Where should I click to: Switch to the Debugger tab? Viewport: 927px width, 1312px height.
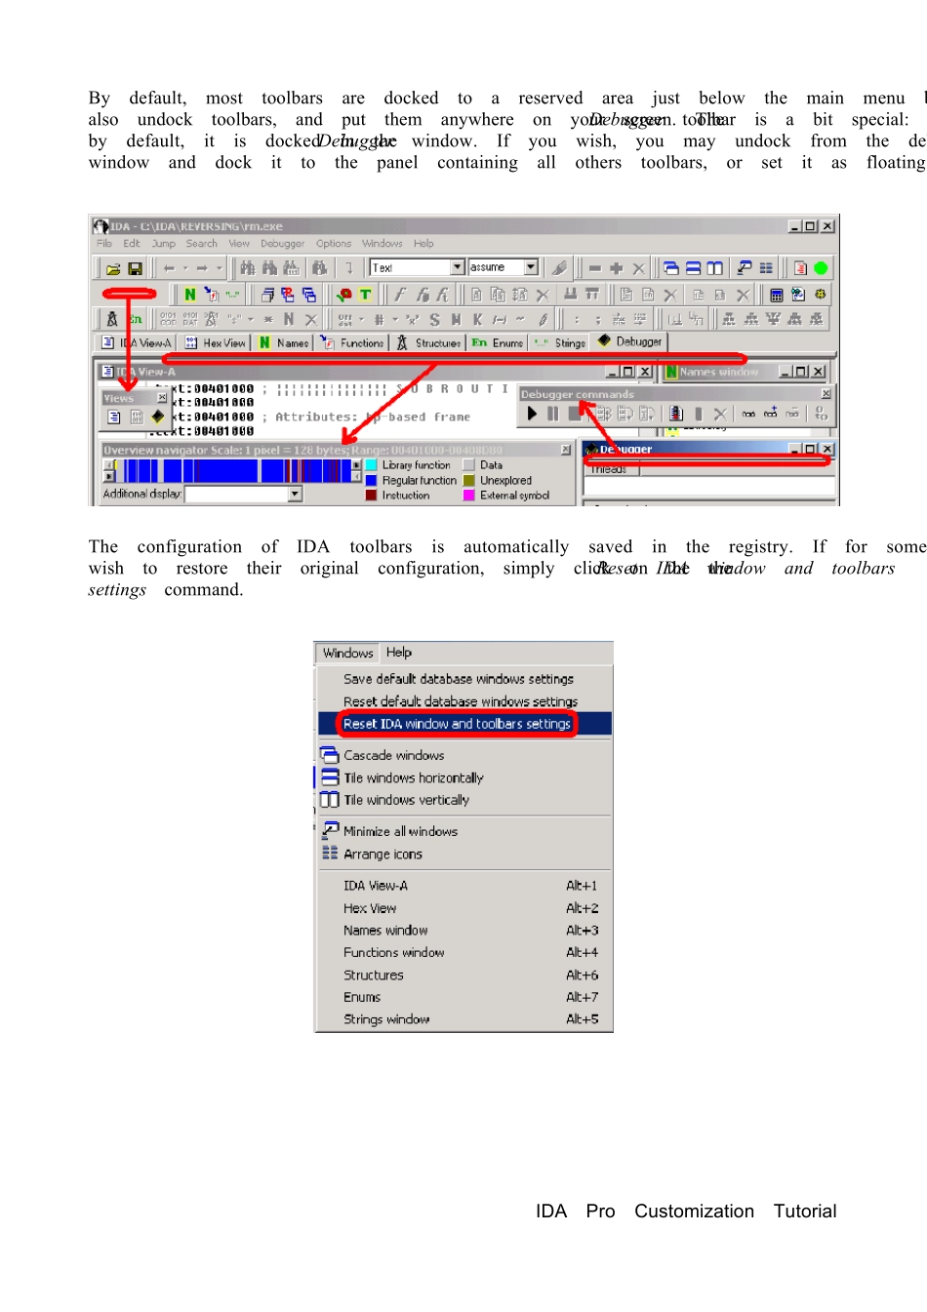click(x=629, y=341)
